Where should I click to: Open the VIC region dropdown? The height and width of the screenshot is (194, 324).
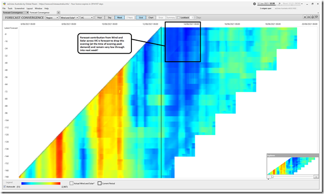click(86, 18)
